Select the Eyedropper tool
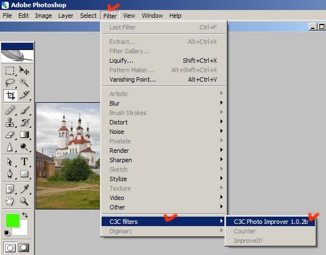This screenshot has width=326, height=255. click(24, 189)
